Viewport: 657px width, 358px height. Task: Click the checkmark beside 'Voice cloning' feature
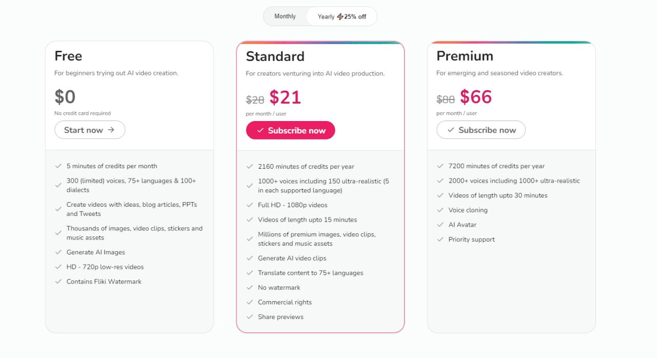click(x=440, y=210)
